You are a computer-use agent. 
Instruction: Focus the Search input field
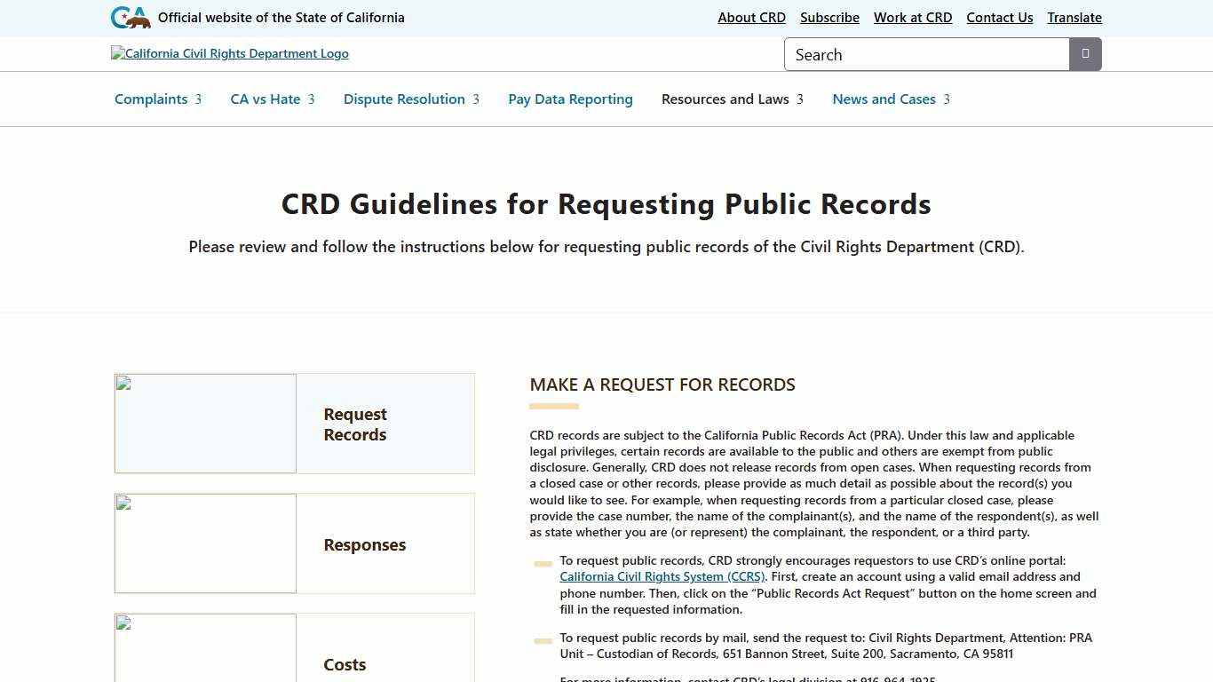(926, 54)
